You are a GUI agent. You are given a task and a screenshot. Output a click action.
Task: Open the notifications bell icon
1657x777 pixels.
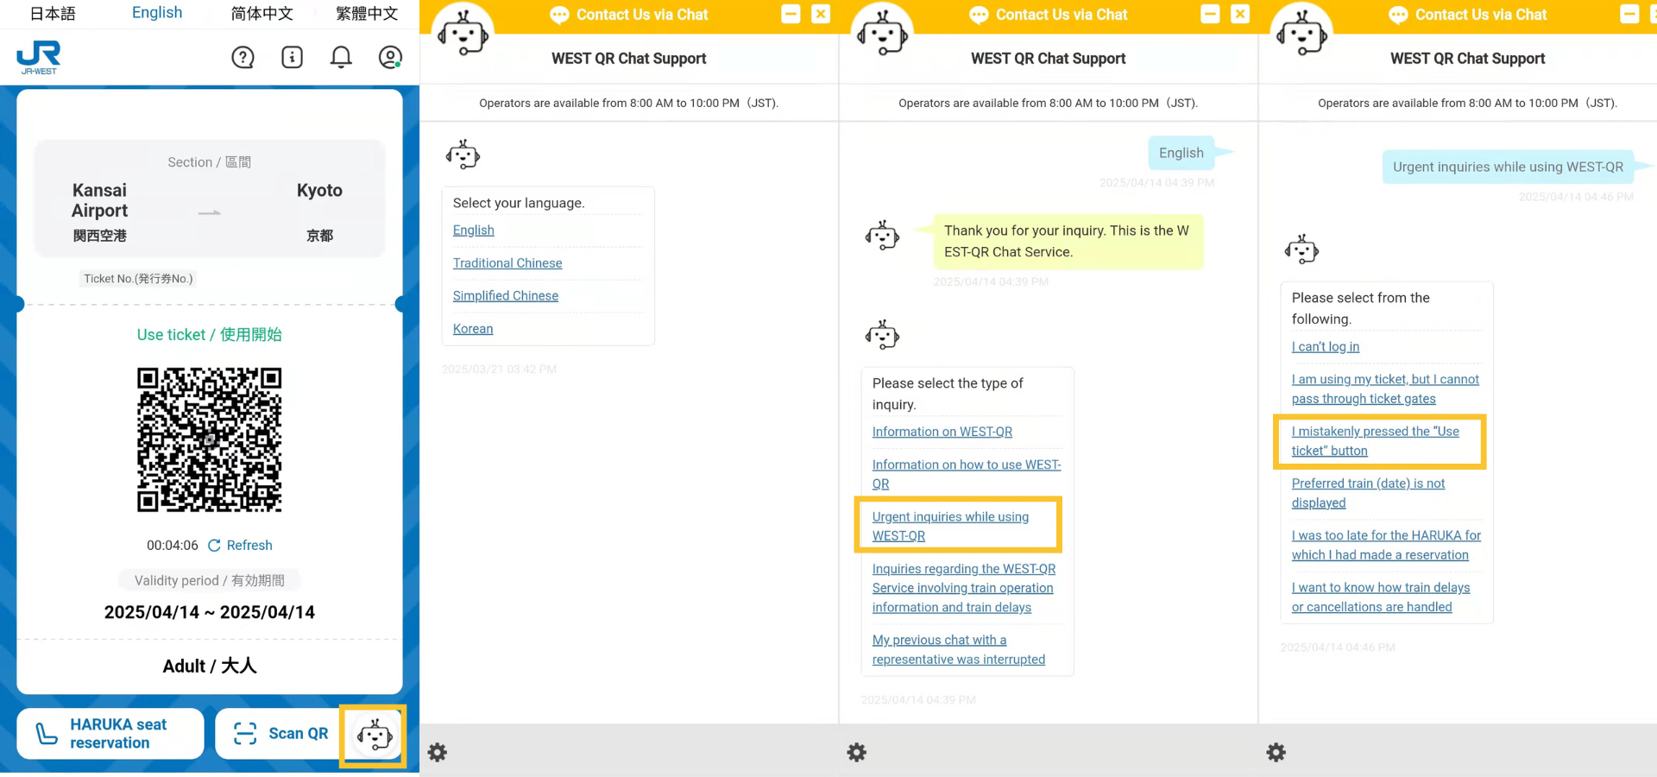point(341,58)
